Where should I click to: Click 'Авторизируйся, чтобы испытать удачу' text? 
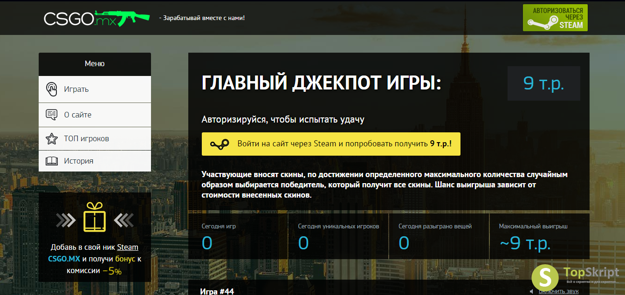283,120
